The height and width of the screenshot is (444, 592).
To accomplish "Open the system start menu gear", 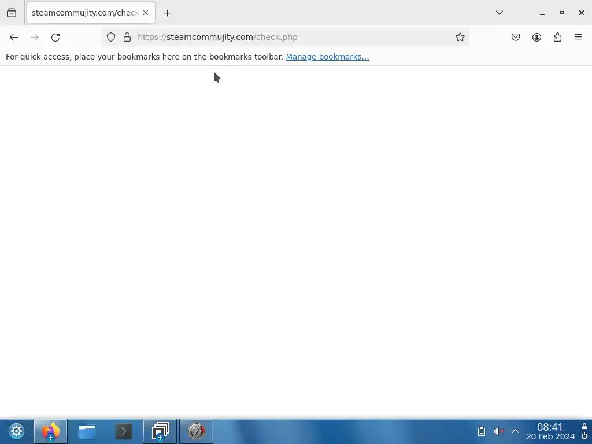I will (16, 431).
